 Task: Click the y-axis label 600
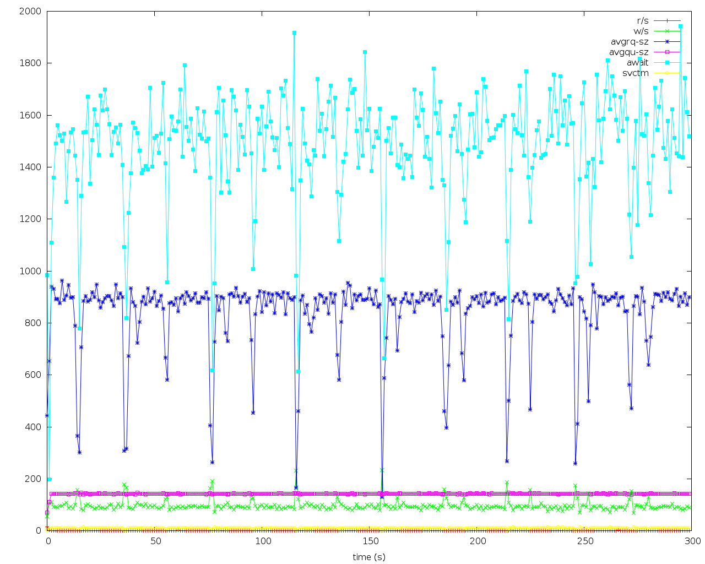33,375
